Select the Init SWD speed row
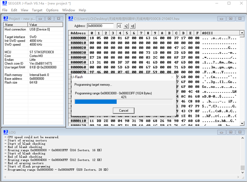The width and height of the screenshot is (247, 182). pyautogui.click(x=33, y=41)
